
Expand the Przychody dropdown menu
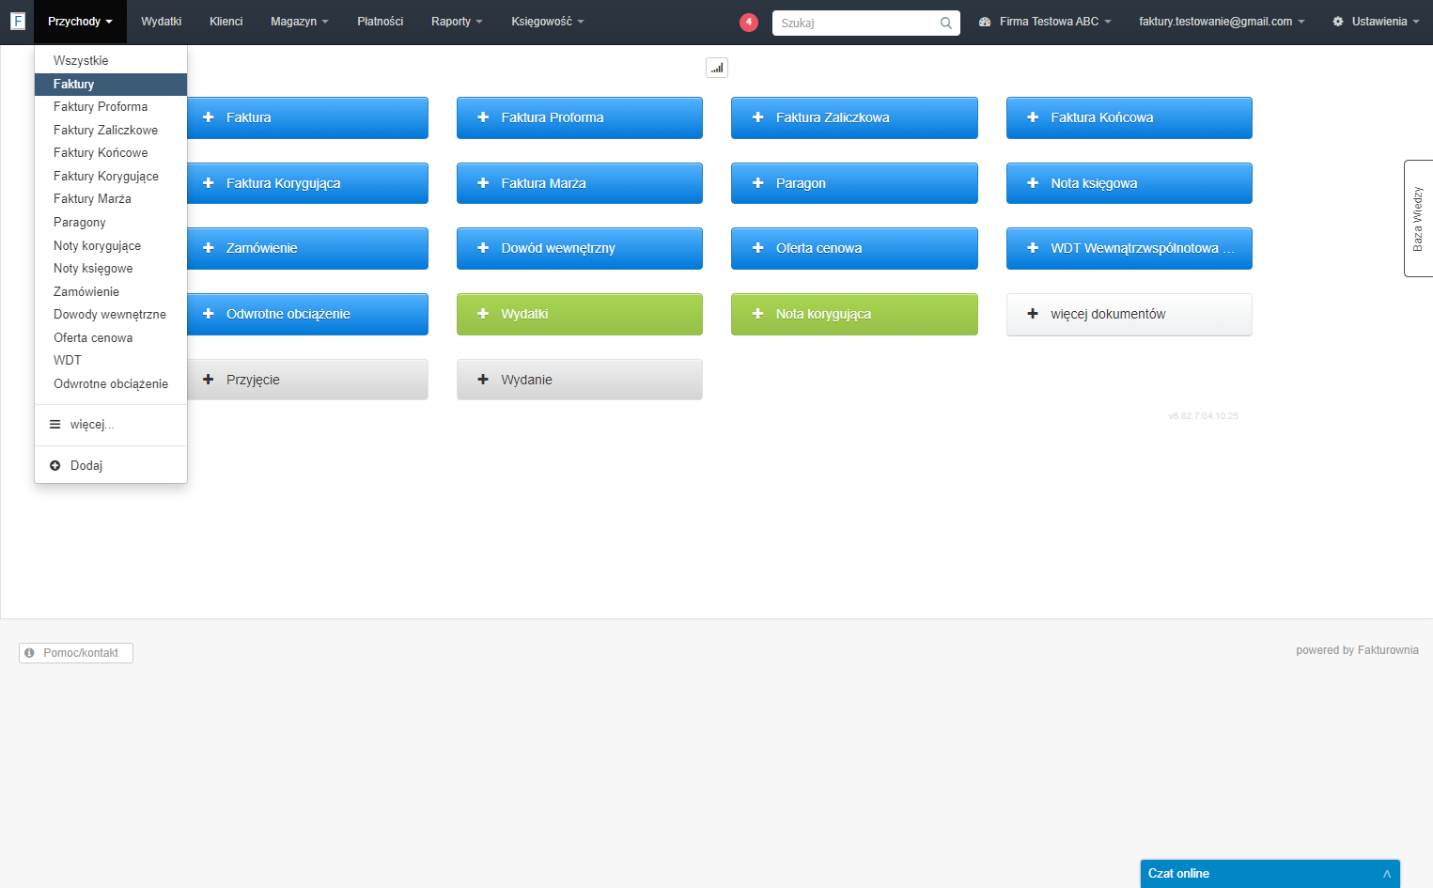(x=80, y=22)
